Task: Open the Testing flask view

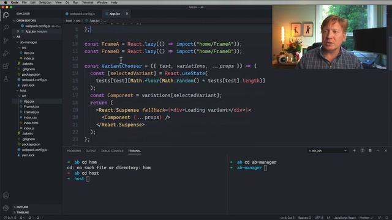Action: pos(6,79)
